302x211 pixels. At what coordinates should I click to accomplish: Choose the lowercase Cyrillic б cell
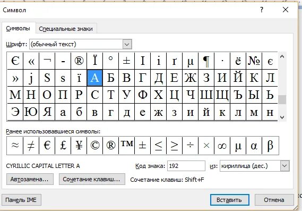(x=79, y=112)
